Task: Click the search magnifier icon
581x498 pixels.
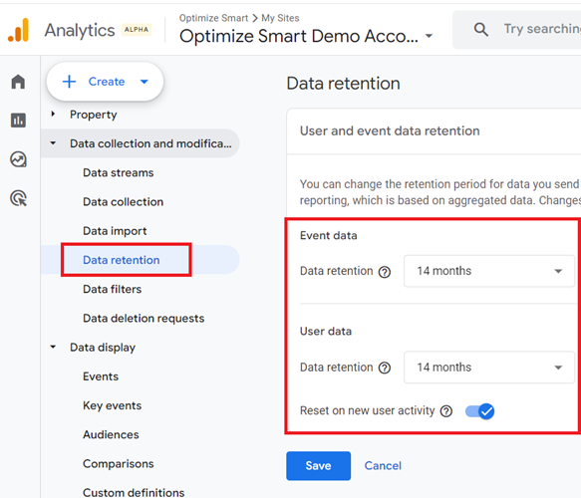Action: pyautogui.click(x=480, y=29)
